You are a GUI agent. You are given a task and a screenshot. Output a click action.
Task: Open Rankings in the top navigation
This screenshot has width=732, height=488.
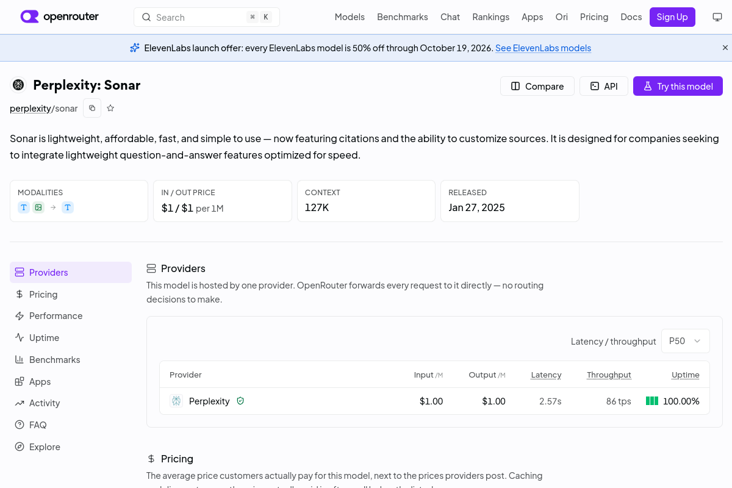(491, 17)
